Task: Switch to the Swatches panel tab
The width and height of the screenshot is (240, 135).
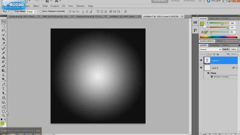Action: pyautogui.click(x=214, y=18)
